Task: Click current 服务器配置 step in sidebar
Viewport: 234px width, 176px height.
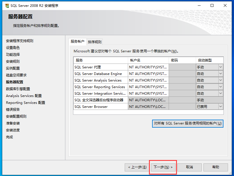Action: coord(15,82)
